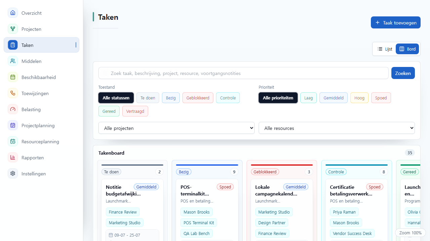Filter status by Bezig
This screenshot has height=241, width=430.
[171, 98]
